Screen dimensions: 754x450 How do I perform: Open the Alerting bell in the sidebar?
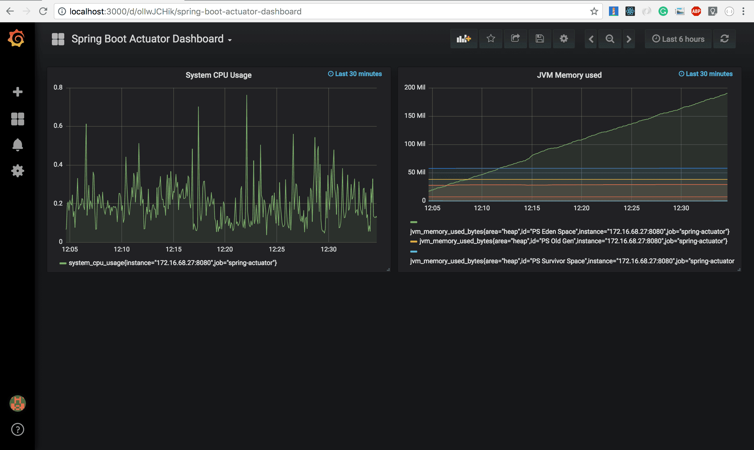pos(17,145)
